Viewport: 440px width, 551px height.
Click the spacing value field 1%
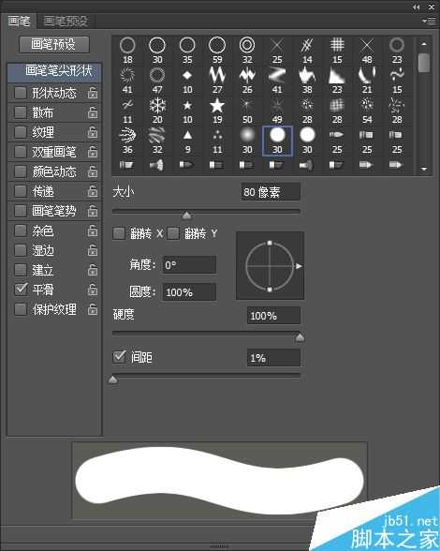(x=273, y=358)
